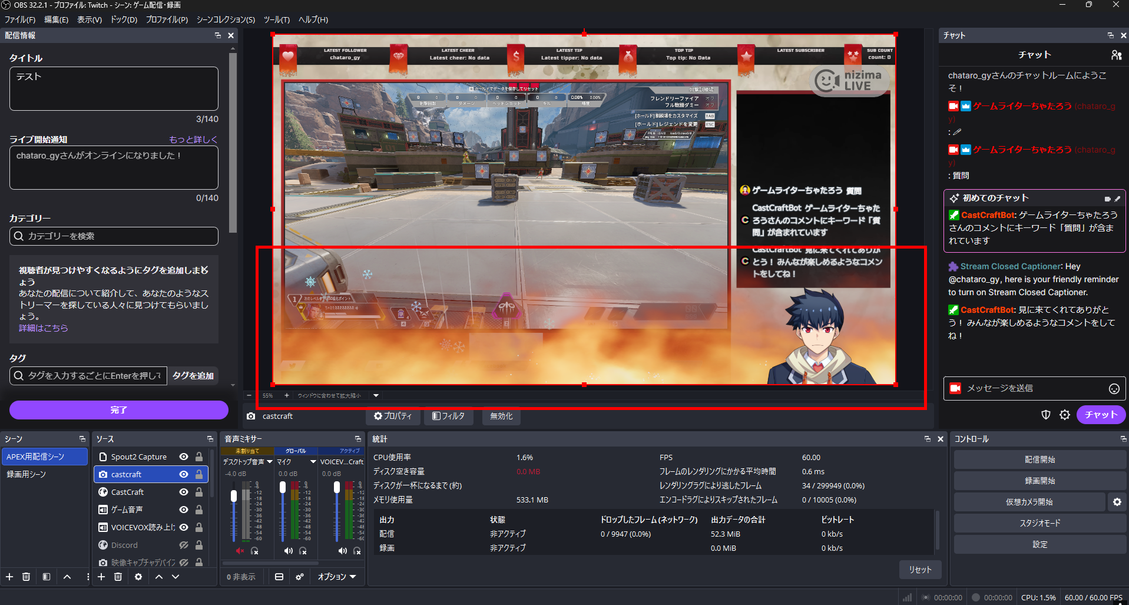Add a new scene with the plus icon
1129x605 pixels.
9,577
